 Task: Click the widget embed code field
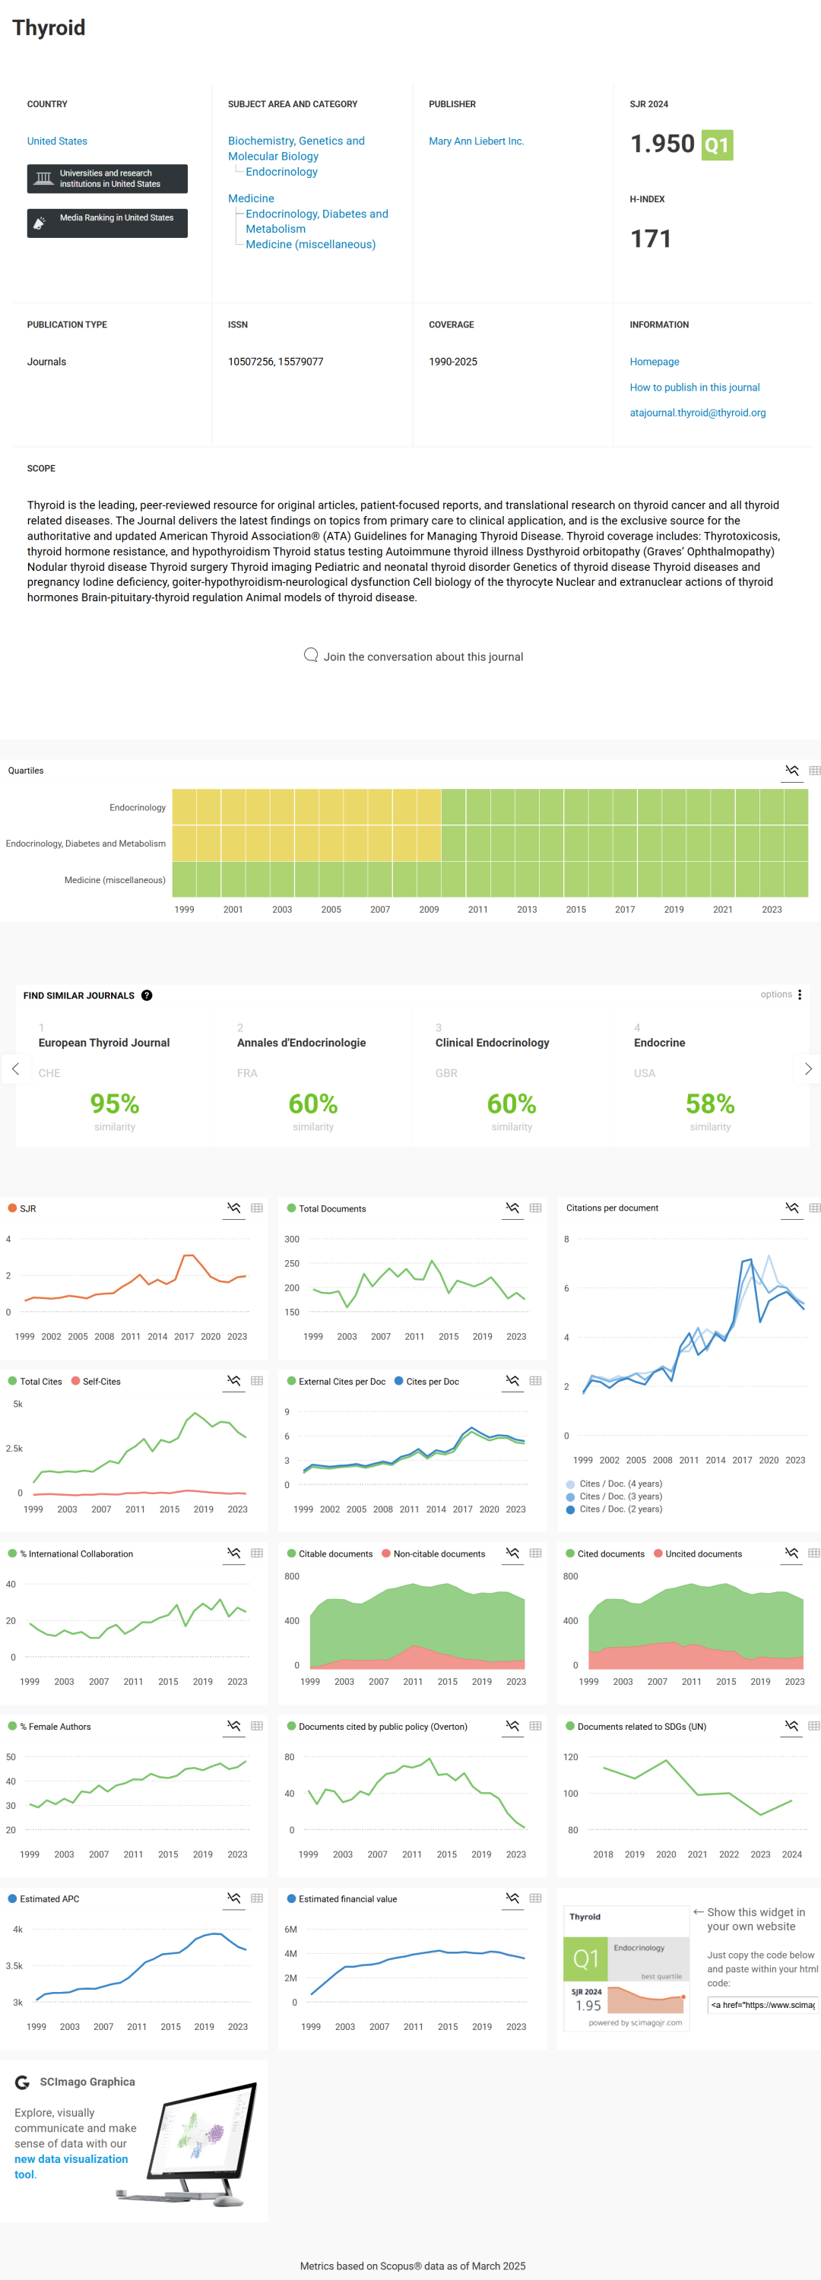coord(762,2005)
